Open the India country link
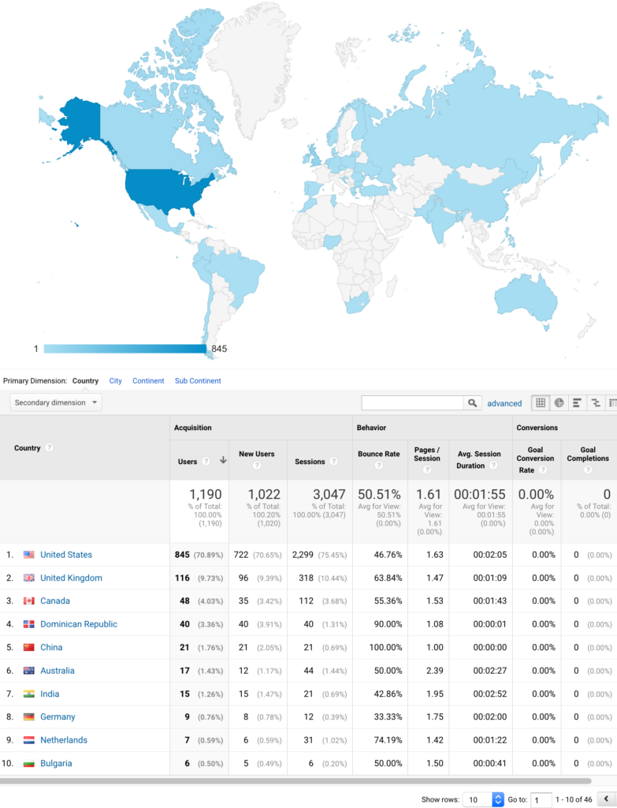Screen dimensions: 617x808 [x=50, y=694]
